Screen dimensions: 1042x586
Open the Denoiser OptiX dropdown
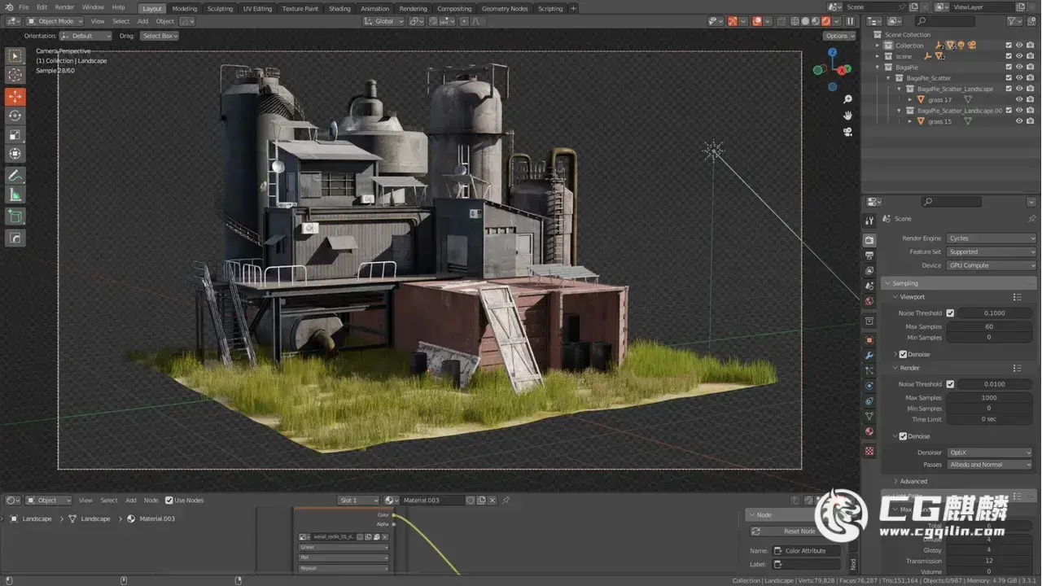click(x=989, y=453)
